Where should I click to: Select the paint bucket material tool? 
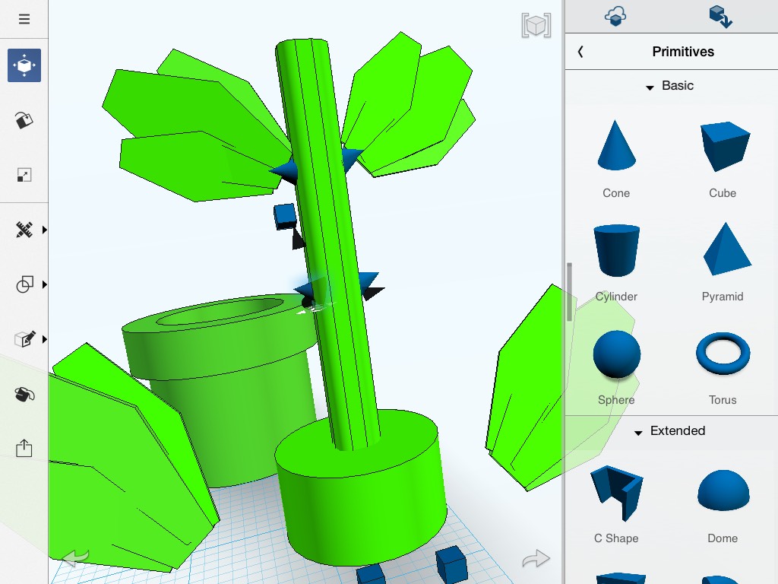[24, 395]
